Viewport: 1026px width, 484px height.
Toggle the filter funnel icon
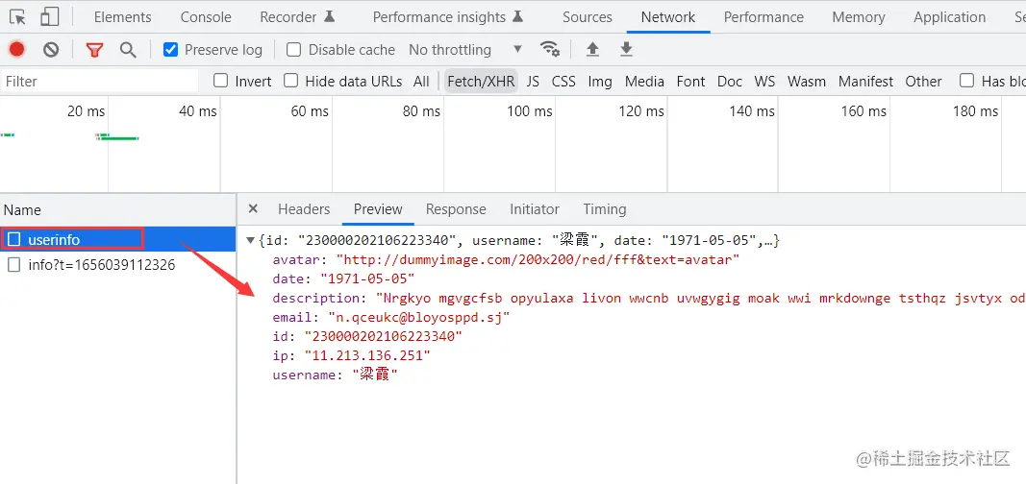click(x=95, y=50)
